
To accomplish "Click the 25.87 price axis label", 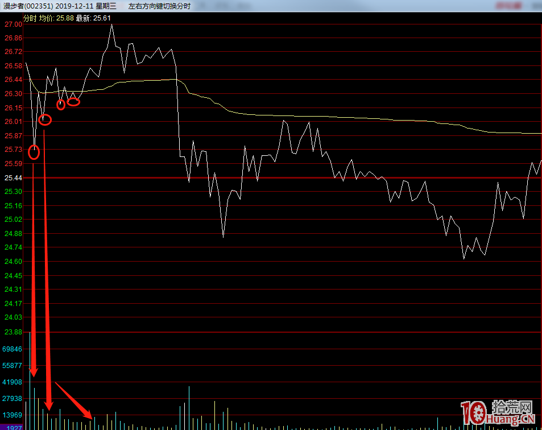I will (13, 135).
